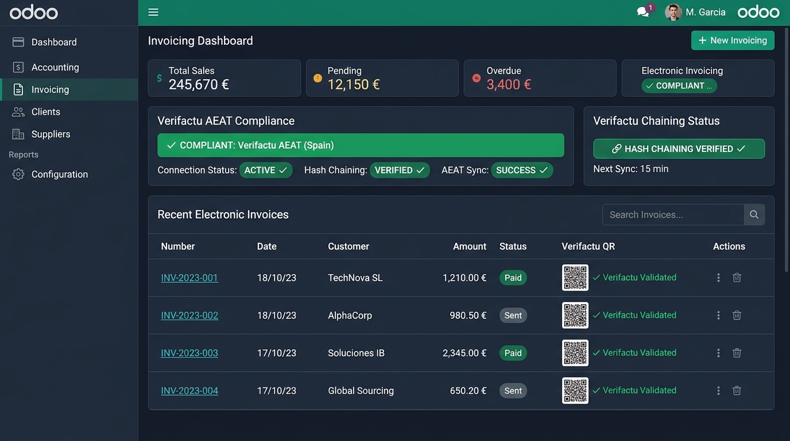Click New Invoicing button
Viewport: 790px width, 441px height.
tap(733, 40)
